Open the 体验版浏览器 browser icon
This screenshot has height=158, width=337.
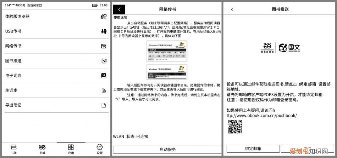[x=104, y=17]
